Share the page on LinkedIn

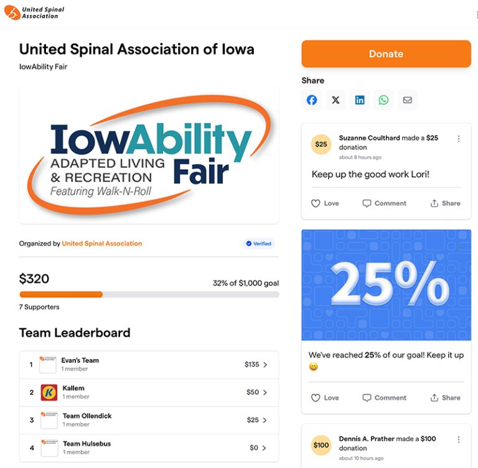[360, 100]
